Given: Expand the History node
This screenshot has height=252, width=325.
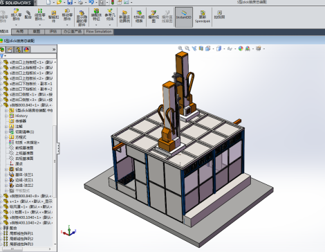Looking at the screenshot, I should (x=6, y=116).
